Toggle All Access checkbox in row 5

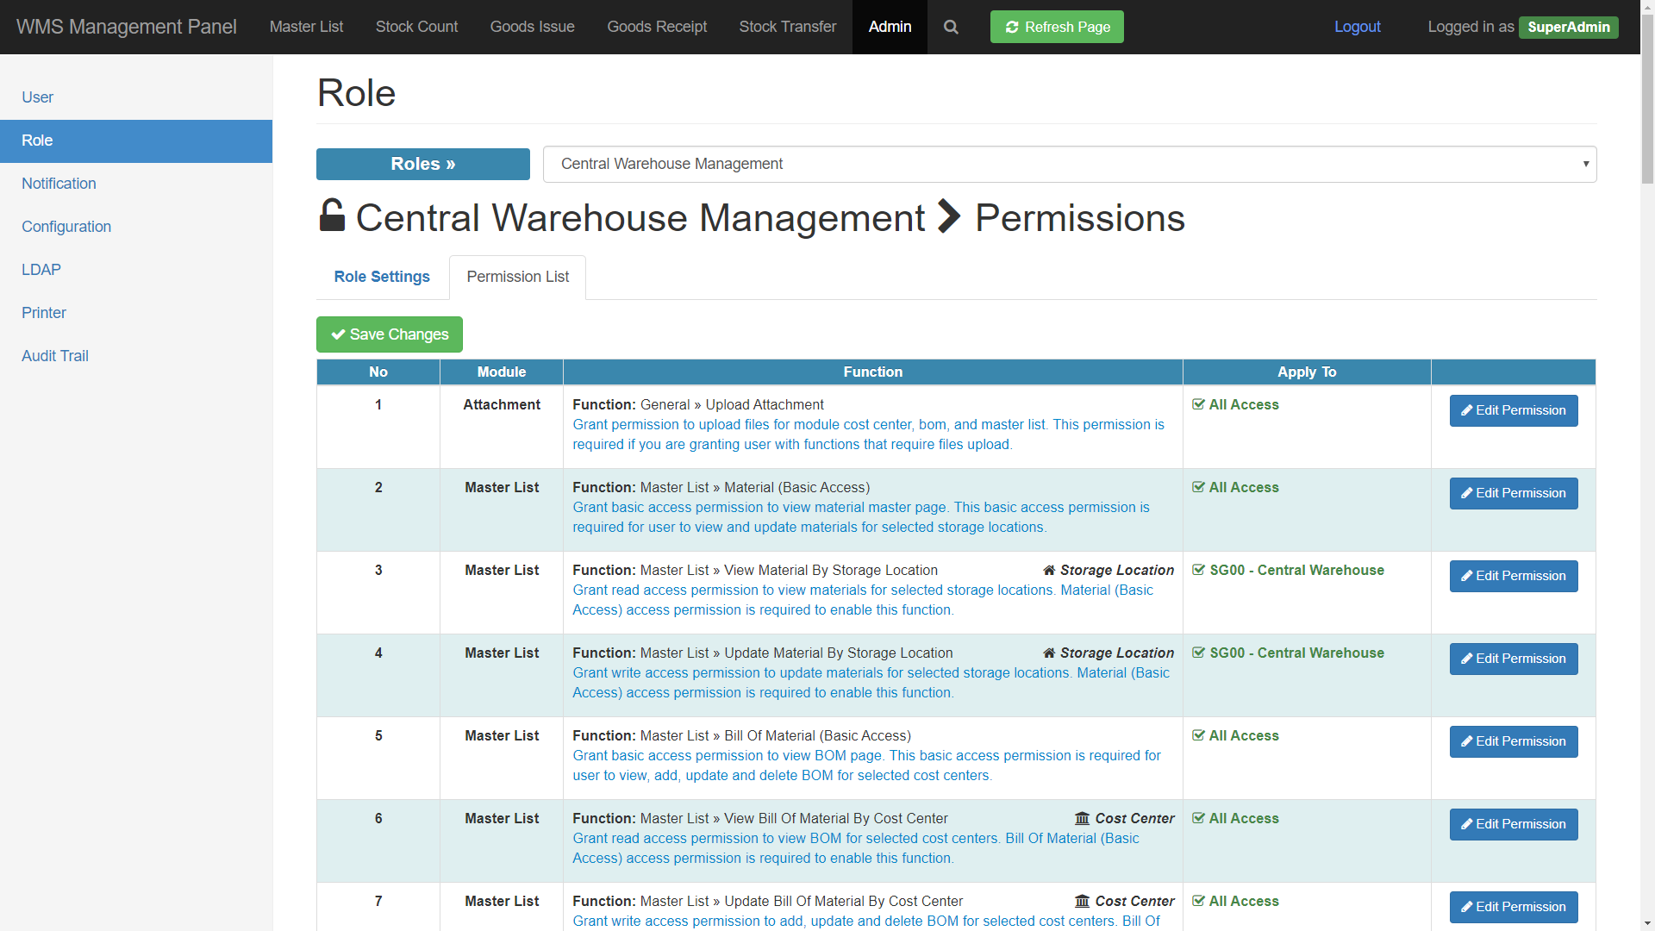(x=1198, y=735)
